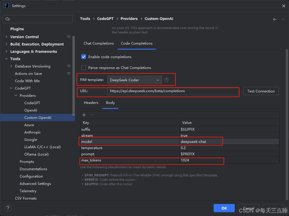Select the $SUFFIX value cell
Viewport: 289px width, 216px height.
point(229,129)
